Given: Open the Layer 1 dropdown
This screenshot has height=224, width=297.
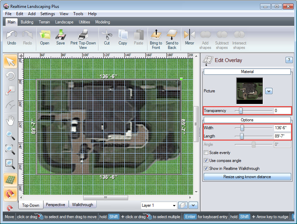Looking at the screenshot, I should point(159,205).
